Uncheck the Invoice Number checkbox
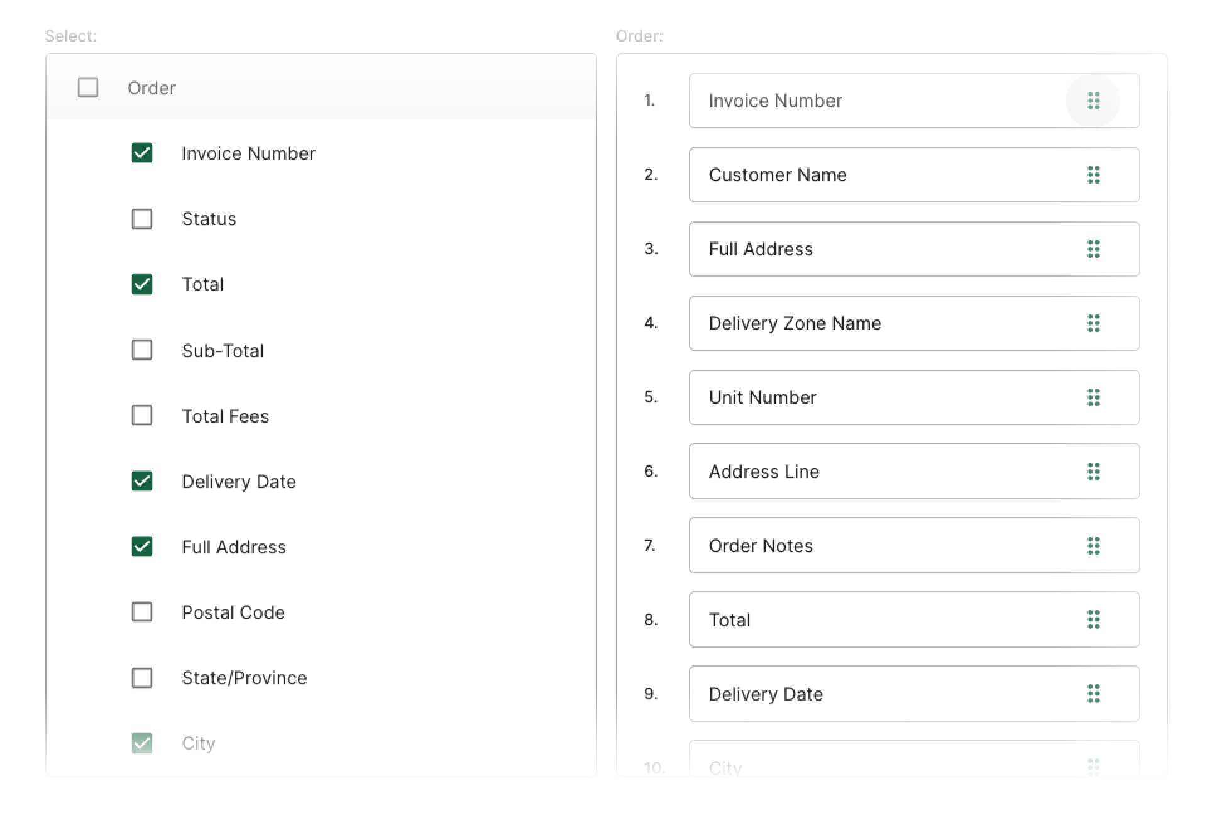The width and height of the screenshot is (1222, 820). [142, 153]
